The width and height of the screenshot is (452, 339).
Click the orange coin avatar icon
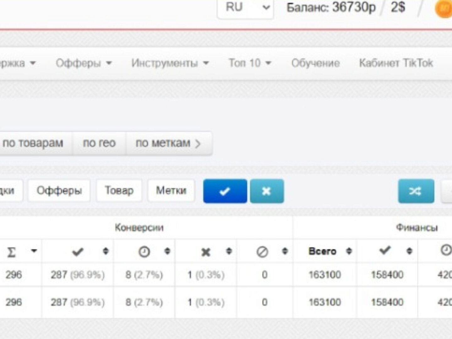pyautogui.click(x=444, y=9)
